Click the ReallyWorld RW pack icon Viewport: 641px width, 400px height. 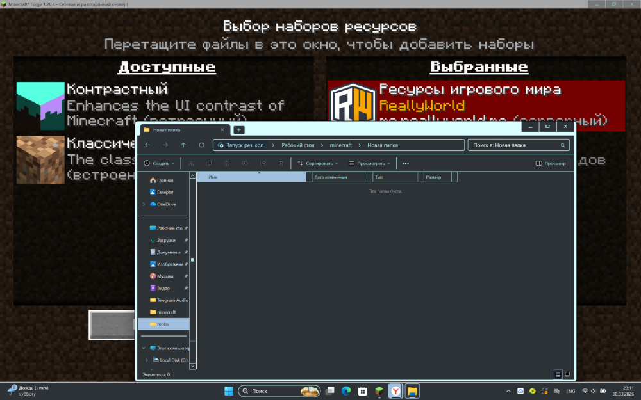[x=353, y=102]
